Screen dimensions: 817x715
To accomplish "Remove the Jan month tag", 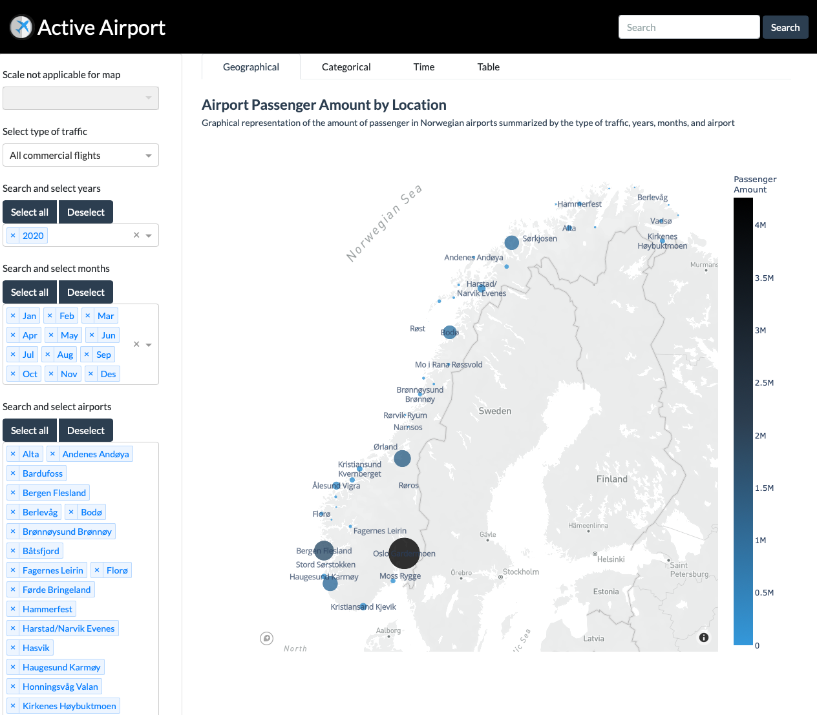I will 13,316.
